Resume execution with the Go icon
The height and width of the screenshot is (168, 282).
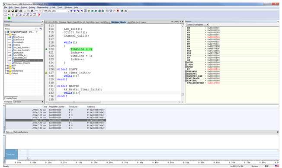tap(35, 15)
